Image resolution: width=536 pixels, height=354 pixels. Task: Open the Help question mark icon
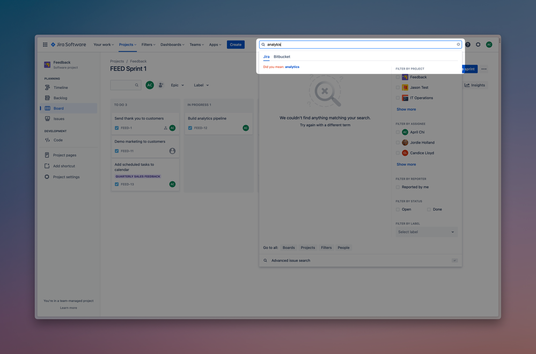click(468, 44)
